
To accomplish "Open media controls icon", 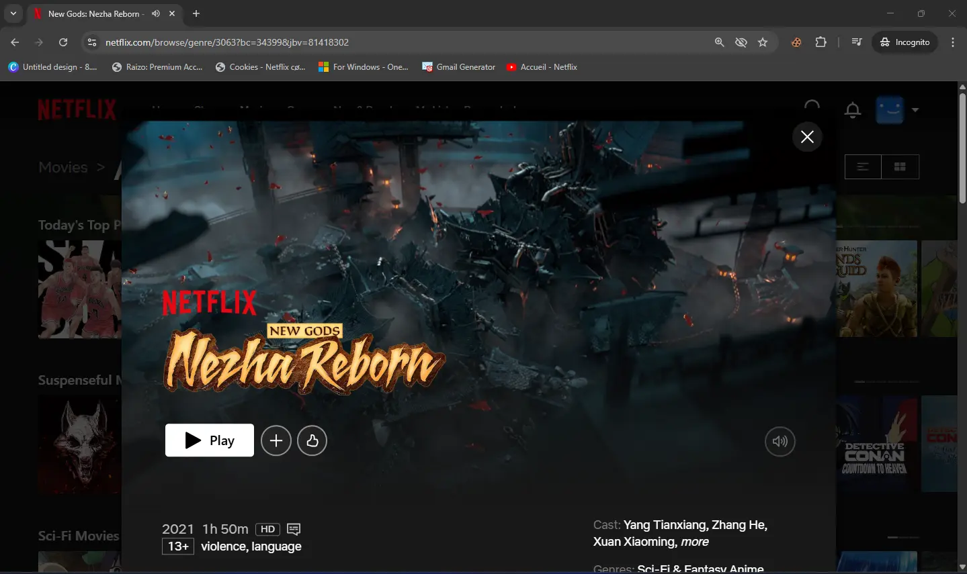I will pos(856,42).
